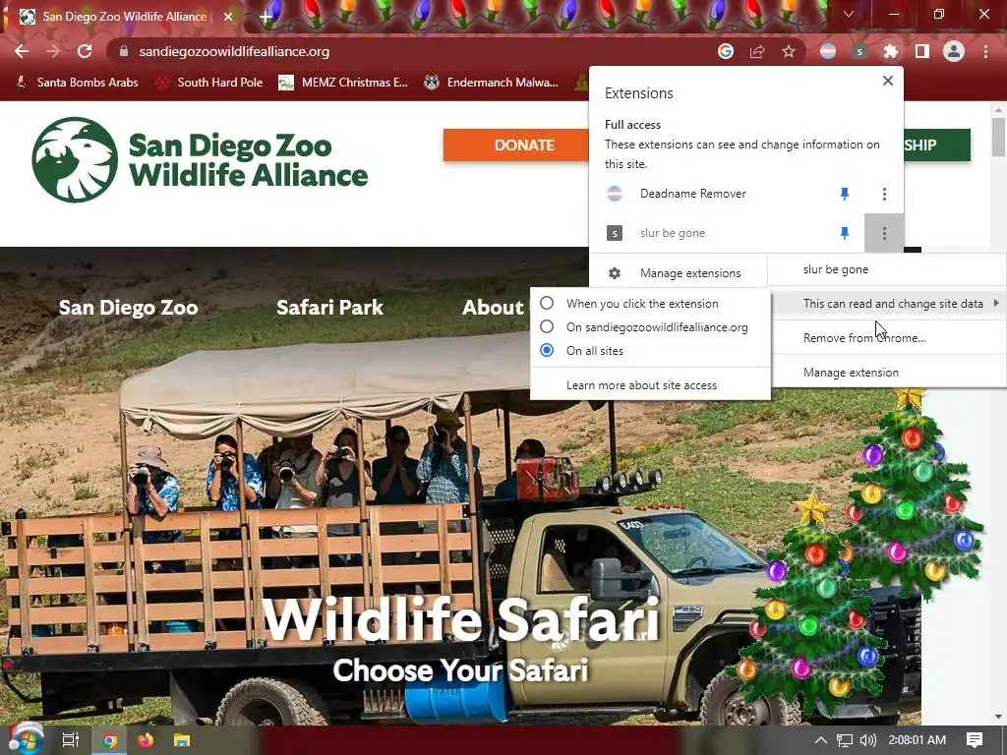
Task: Open the tab search chevron
Action: [849, 14]
